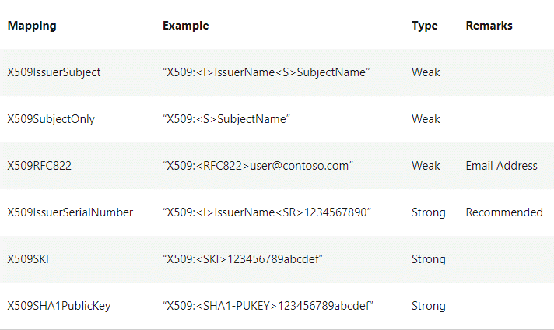Screen dimensions: 554x330
Task: Select the X509IssuerSerialNumber mapping cell
Action: (70, 212)
